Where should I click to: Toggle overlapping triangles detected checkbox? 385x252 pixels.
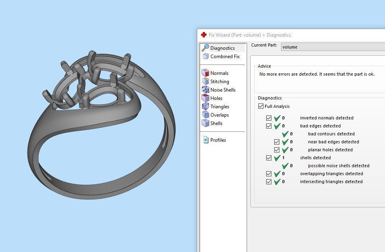(x=269, y=174)
